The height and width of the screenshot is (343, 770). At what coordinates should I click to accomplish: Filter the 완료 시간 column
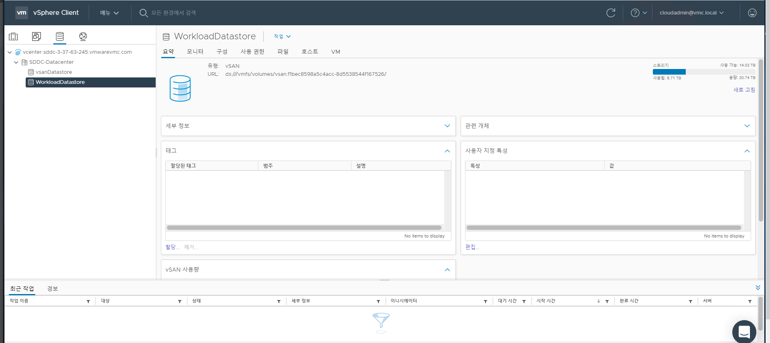691,301
